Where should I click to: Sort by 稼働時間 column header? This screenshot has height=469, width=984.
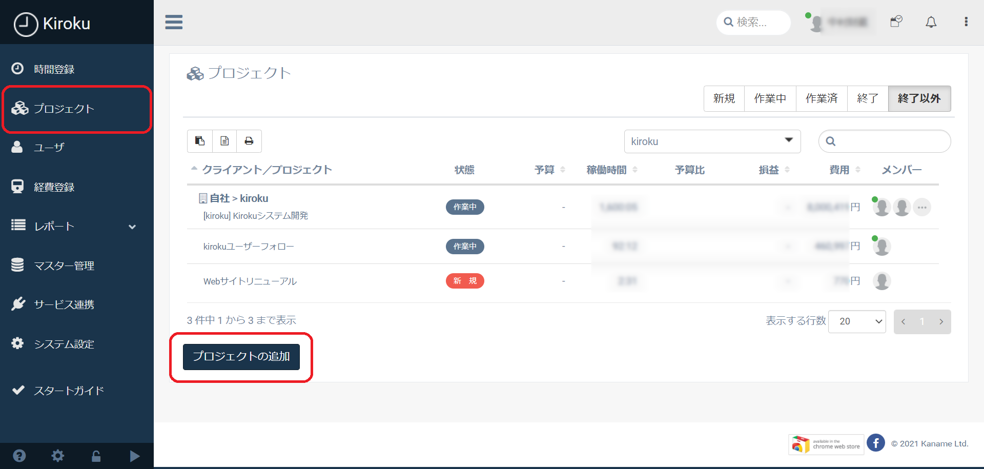coord(611,170)
